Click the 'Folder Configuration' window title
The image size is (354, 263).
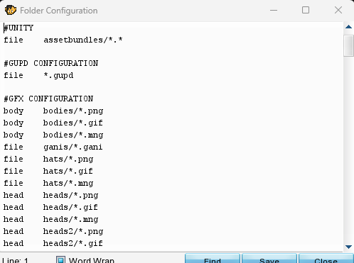pyautogui.click(x=59, y=11)
